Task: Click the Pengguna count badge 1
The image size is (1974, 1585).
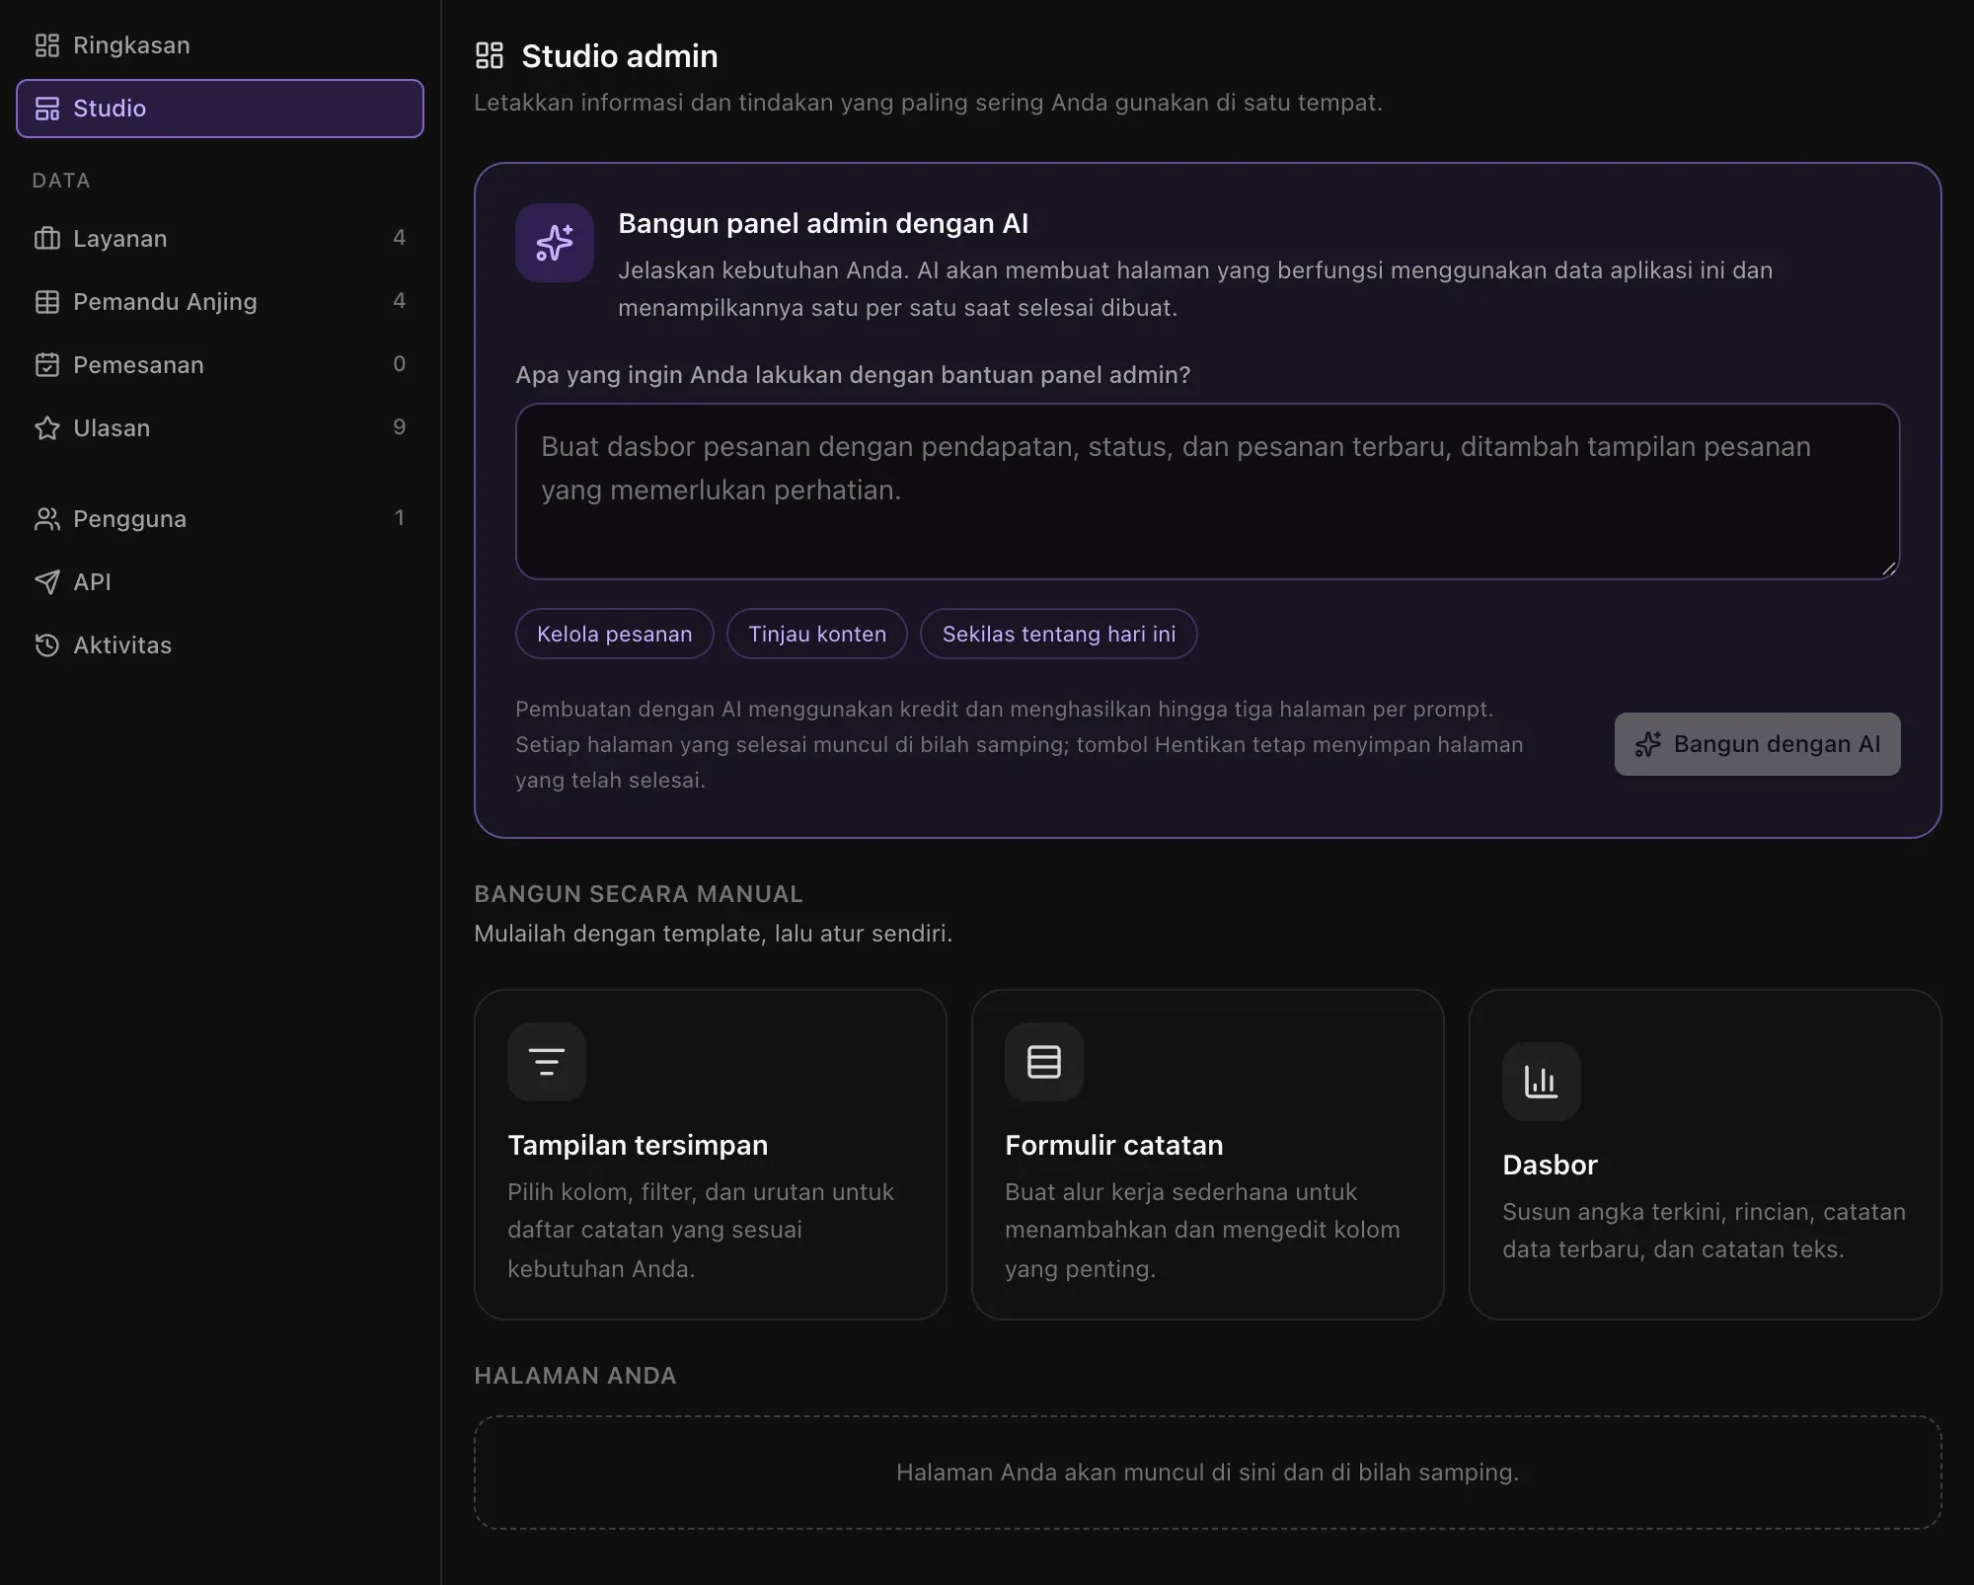Action: (x=399, y=518)
